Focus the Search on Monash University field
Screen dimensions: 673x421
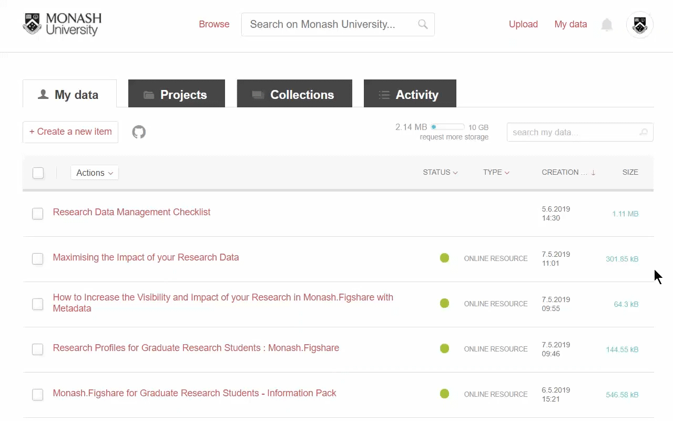coord(338,24)
